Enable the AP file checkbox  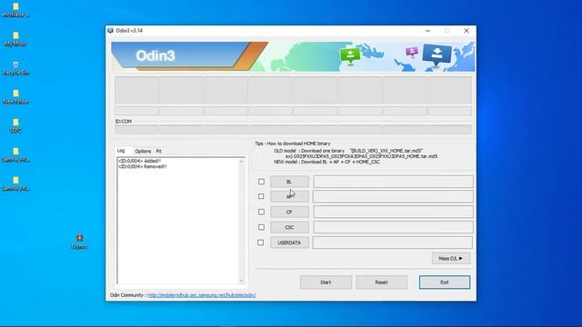click(x=261, y=196)
